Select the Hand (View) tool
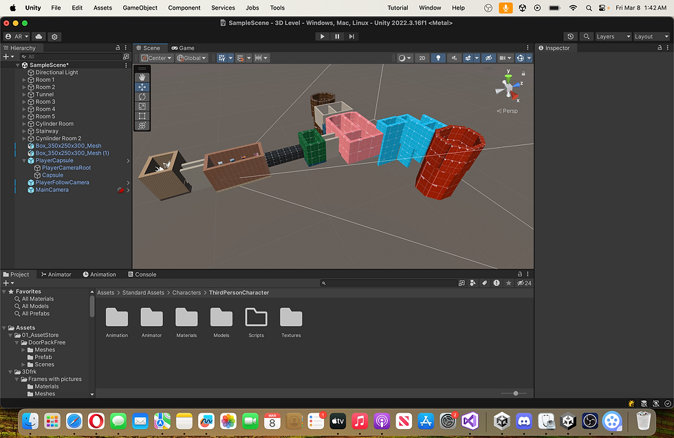This screenshot has width=674, height=438. (142, 78)
